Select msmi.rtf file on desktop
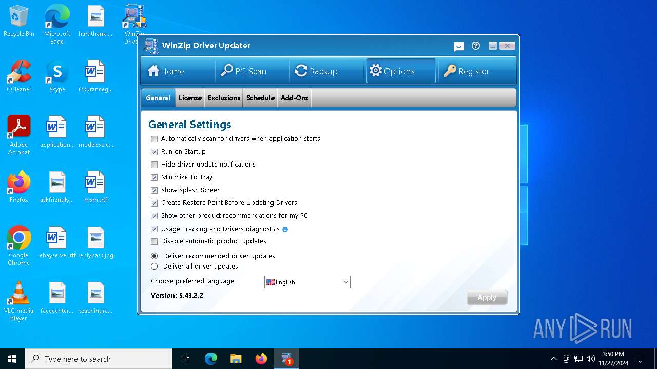The width and height of the screenshot is (657, 369). coord(95,188)
